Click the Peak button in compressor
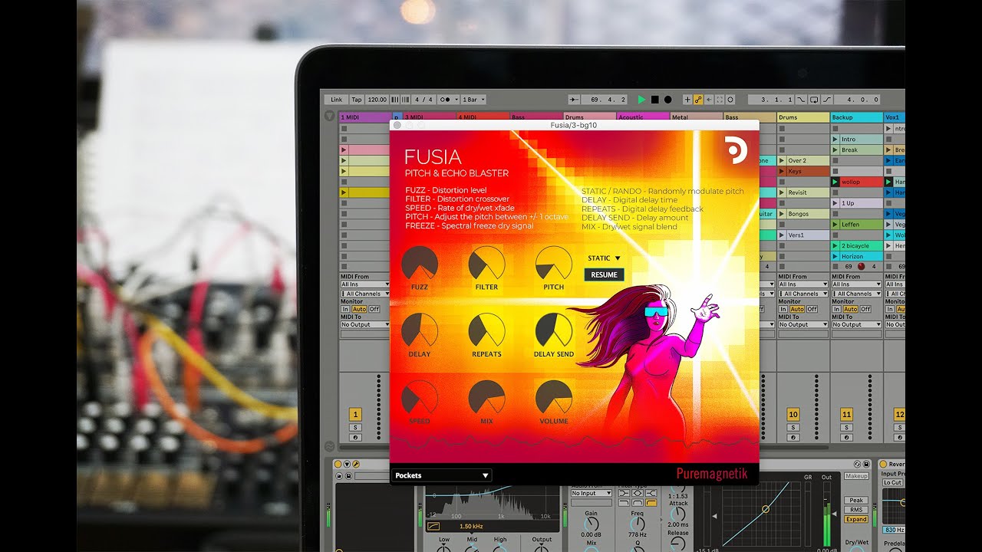 (857, 500)
